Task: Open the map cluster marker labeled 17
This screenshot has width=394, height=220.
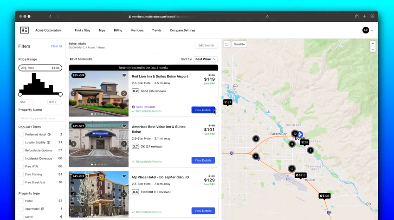Action: tap(292, 168)
